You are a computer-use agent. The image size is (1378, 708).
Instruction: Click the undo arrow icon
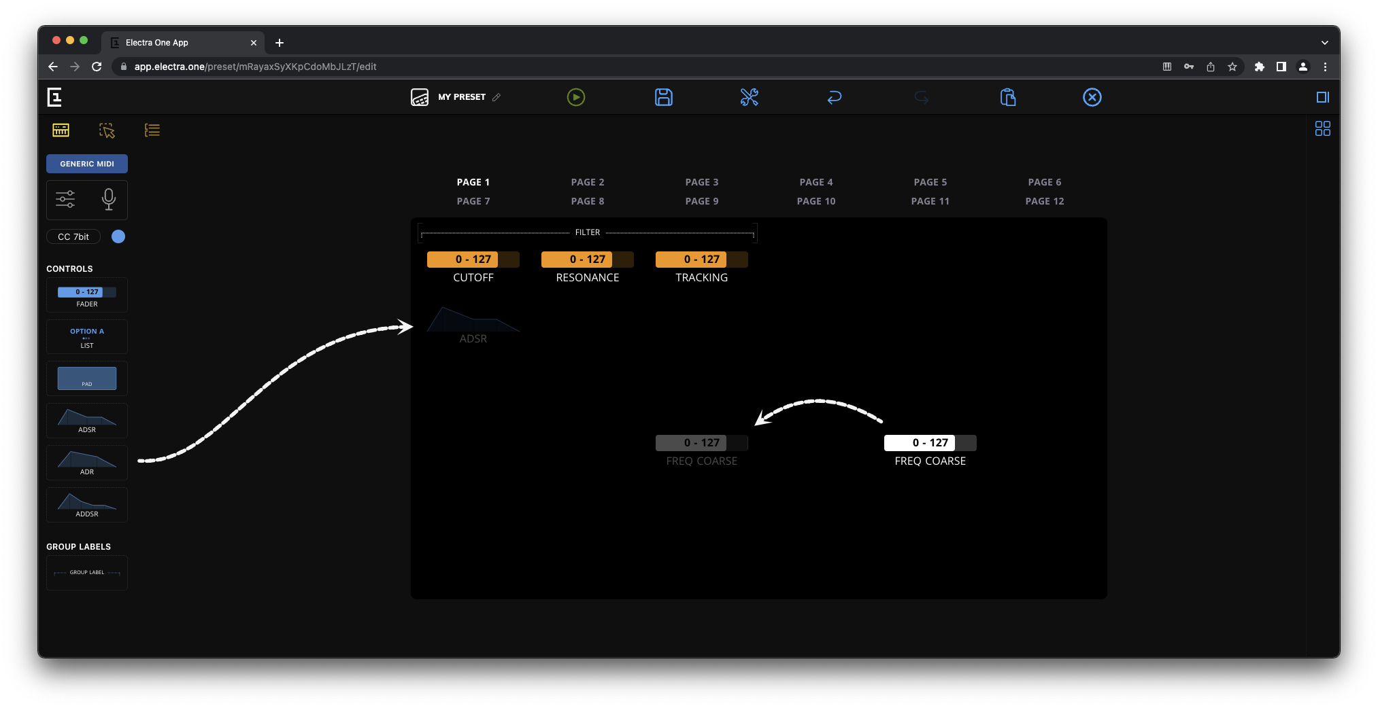834,97
